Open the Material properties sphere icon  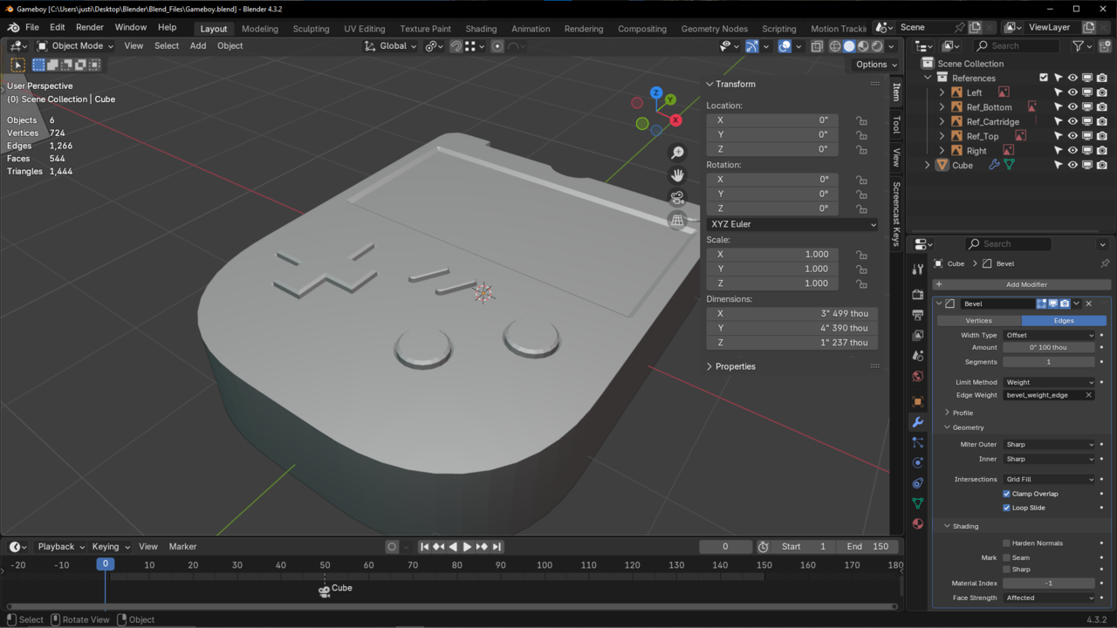[x=917, y=523]
